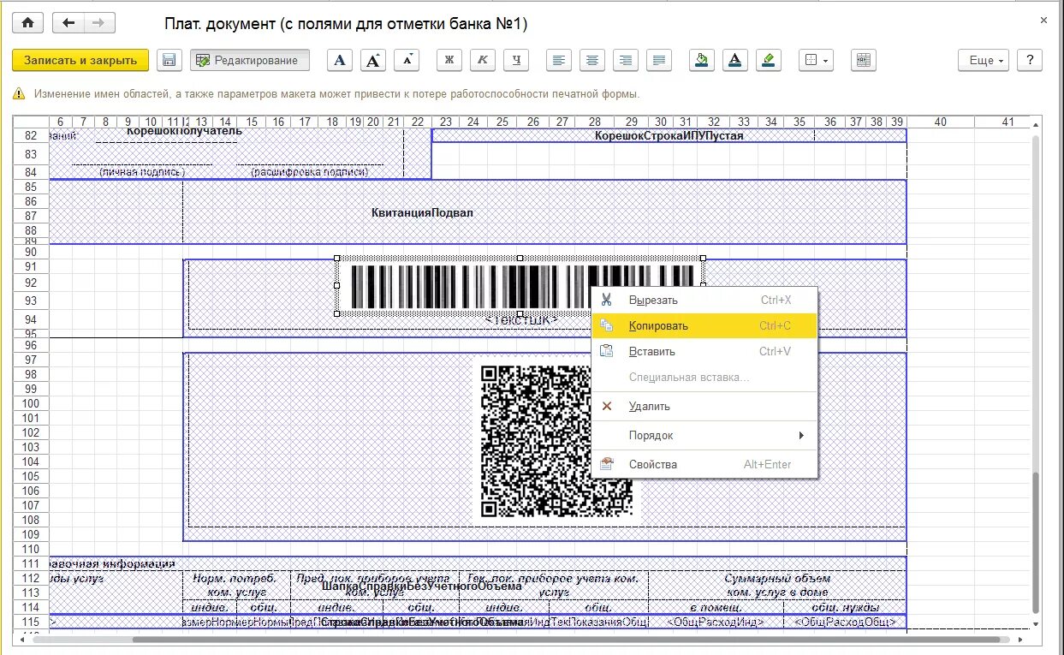Click 'Записать и закрыть' button

point(80,60)
